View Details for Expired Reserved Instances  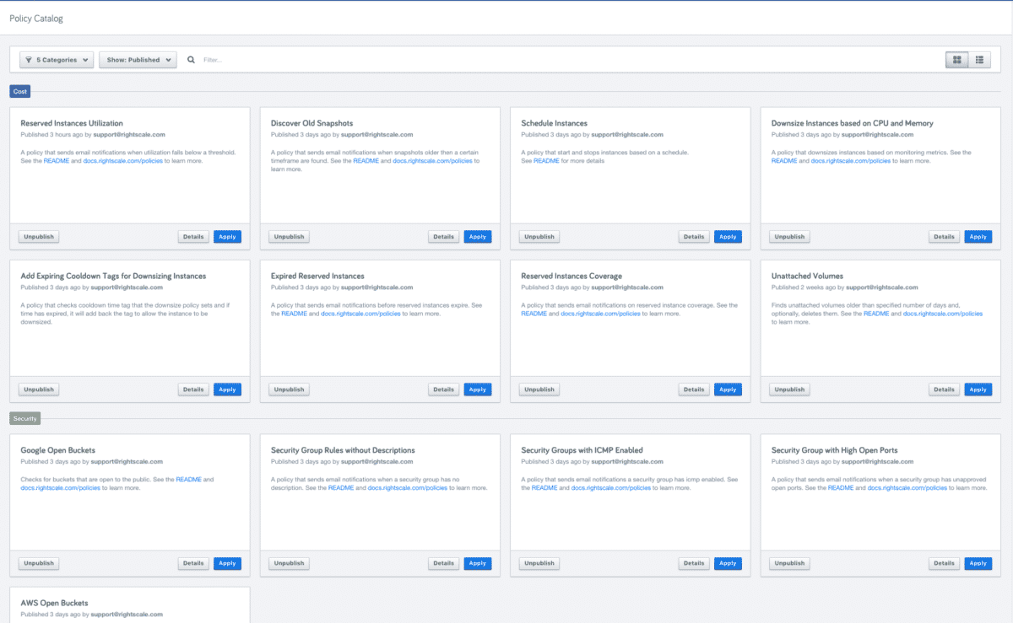443,389
